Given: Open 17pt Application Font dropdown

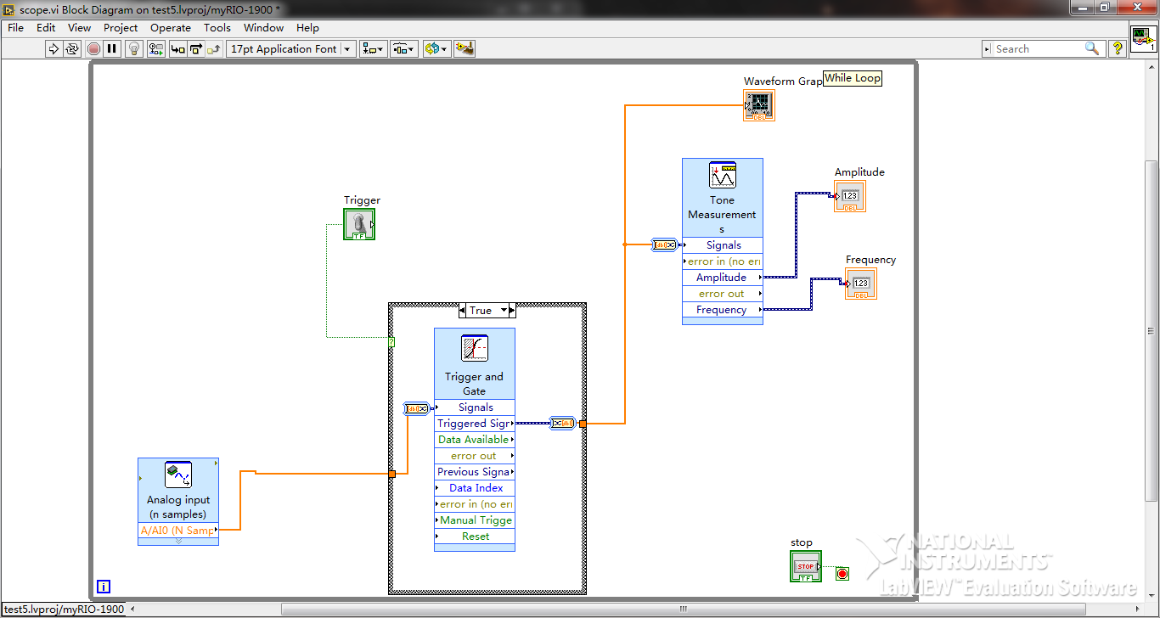Looking at the screenshot, I should [290, 49].
